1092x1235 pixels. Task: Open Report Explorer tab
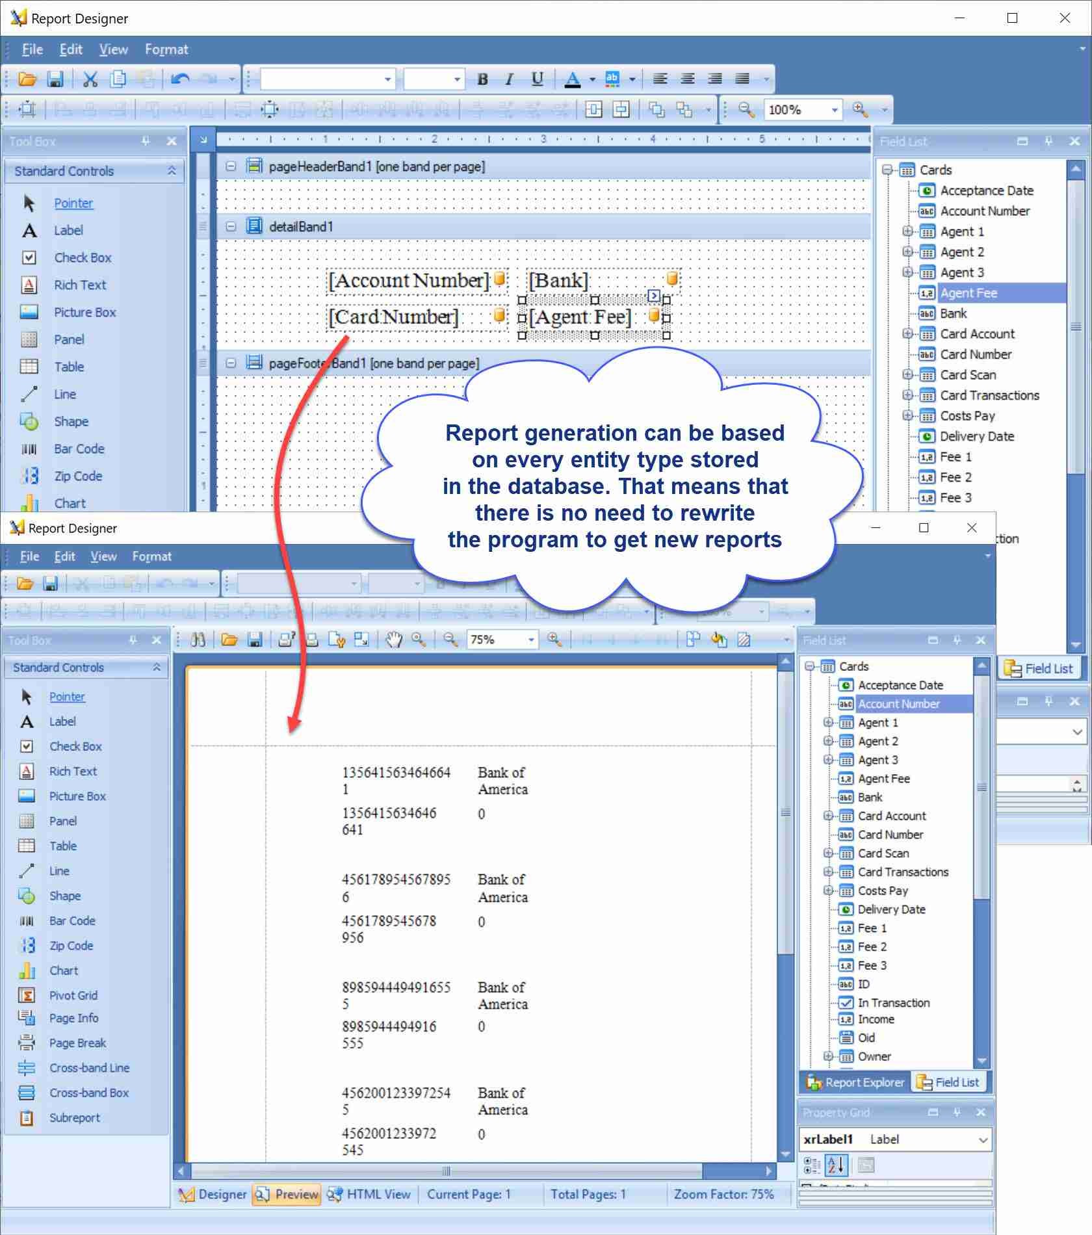pyautogui.click(x=855, y=1082)
